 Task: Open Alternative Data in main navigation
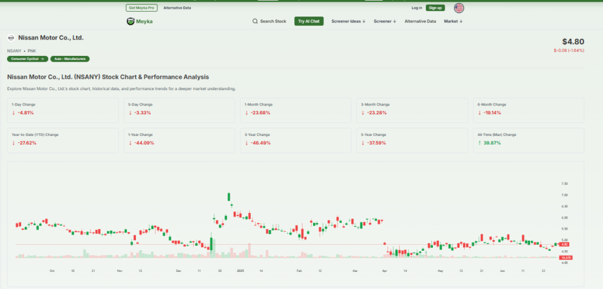tap(420, 21)
